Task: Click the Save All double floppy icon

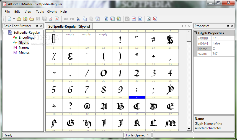Action: coord(44,19)
